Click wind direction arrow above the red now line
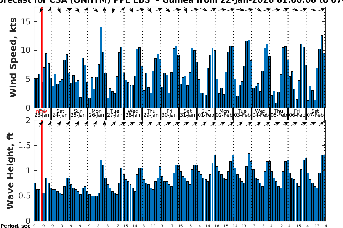343x228 pixels. pos(42,10)
